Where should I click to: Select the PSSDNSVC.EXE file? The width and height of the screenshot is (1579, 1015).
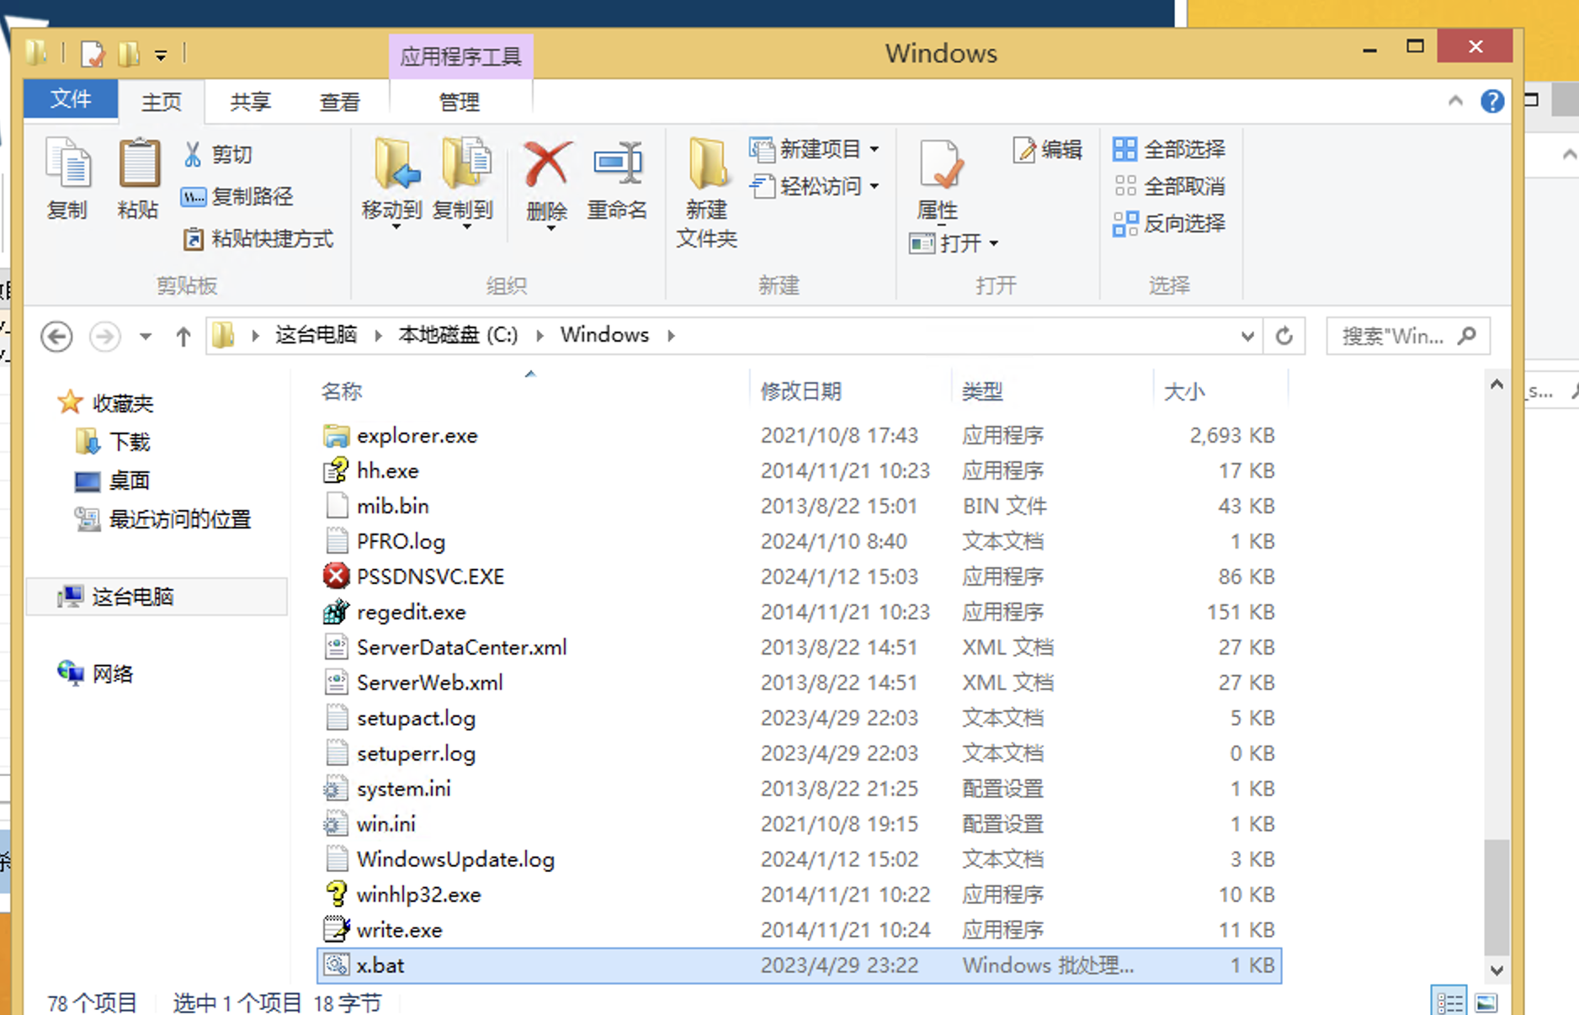(431, 577)
